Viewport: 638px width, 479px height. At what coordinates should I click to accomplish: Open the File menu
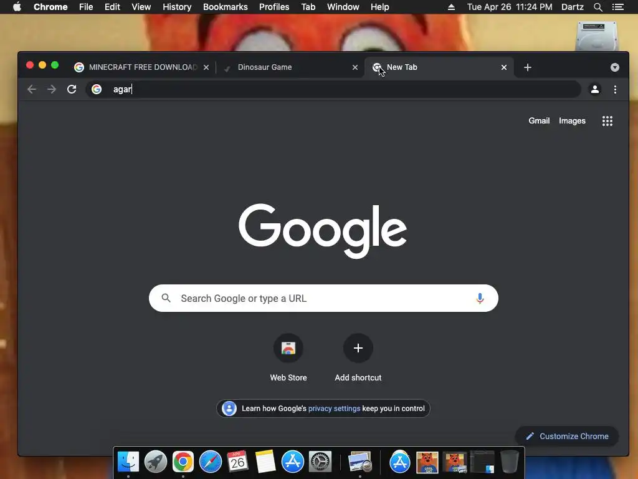point(86,7)
